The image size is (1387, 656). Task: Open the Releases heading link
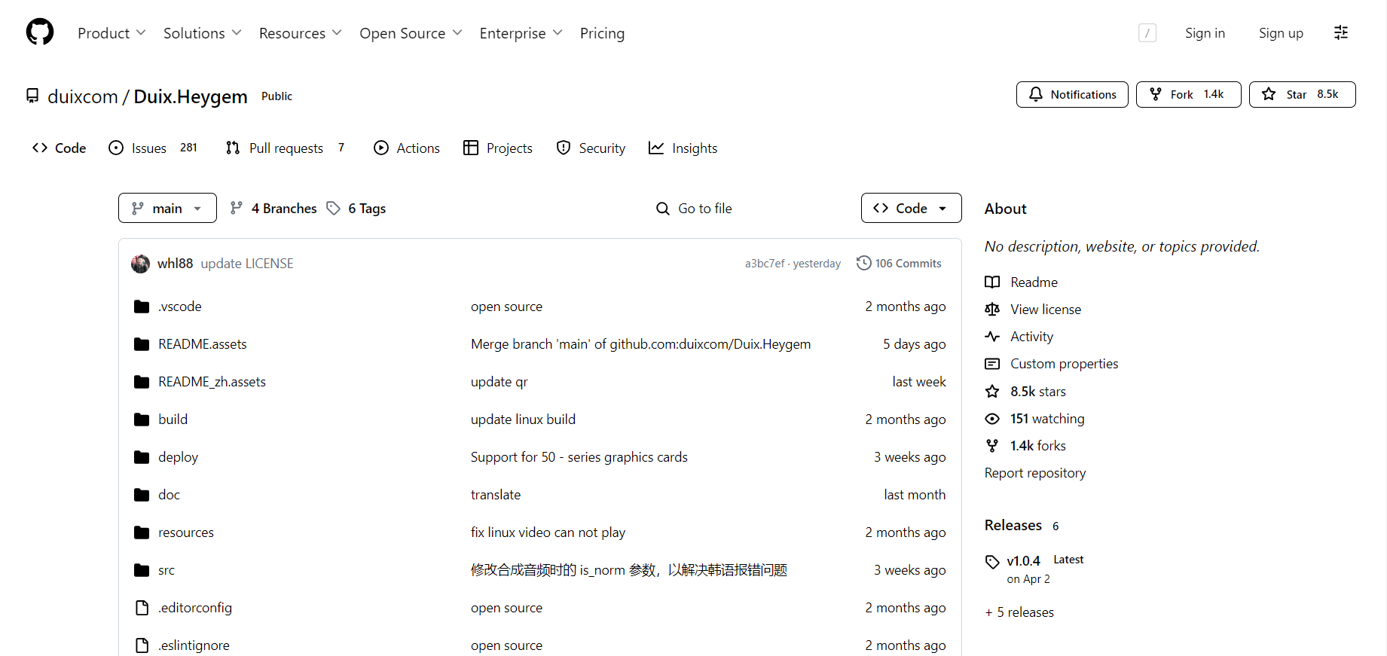pyautogui.click(x=1013, y=525)
